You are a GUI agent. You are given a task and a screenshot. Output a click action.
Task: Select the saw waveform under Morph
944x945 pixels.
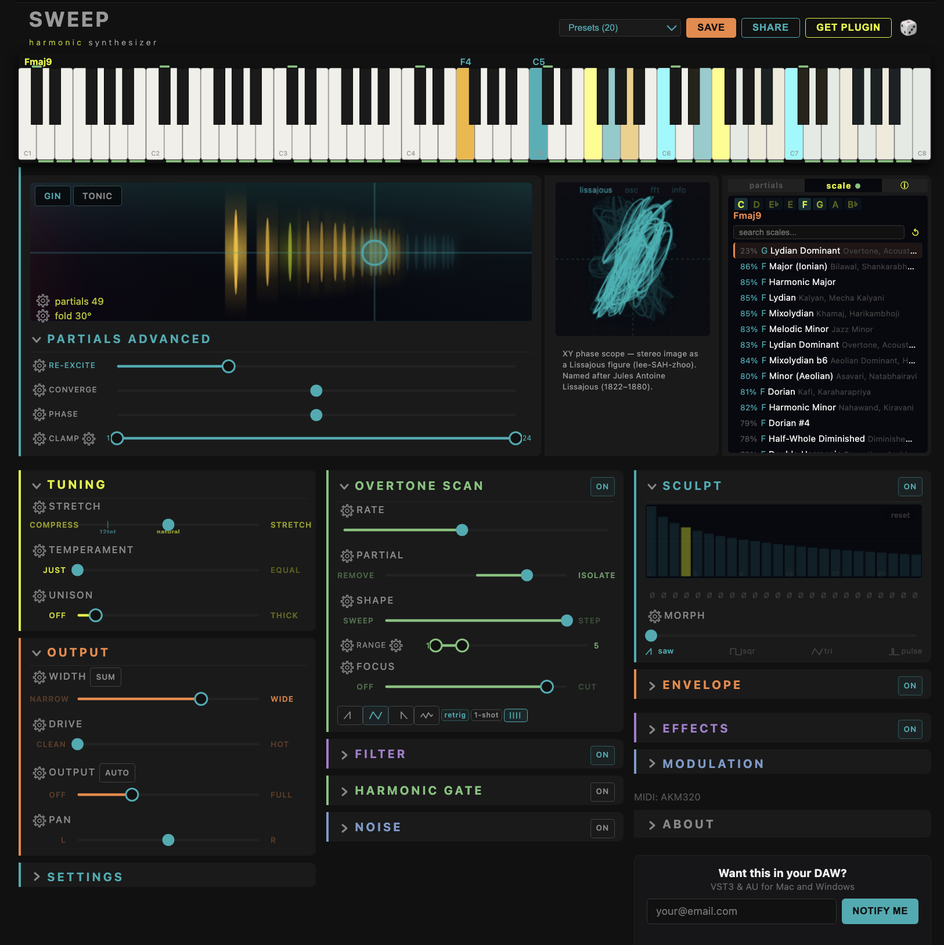[660, 651]
